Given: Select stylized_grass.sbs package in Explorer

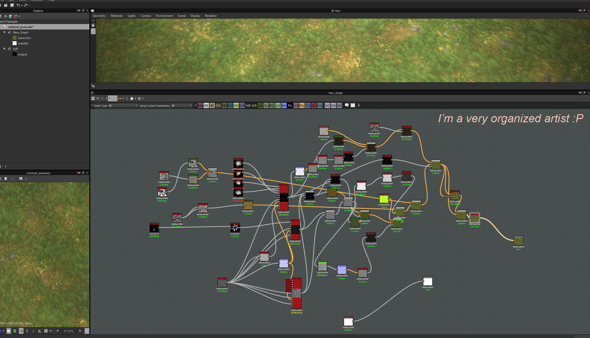Looking at the screenshot, I should coord(44,27).
